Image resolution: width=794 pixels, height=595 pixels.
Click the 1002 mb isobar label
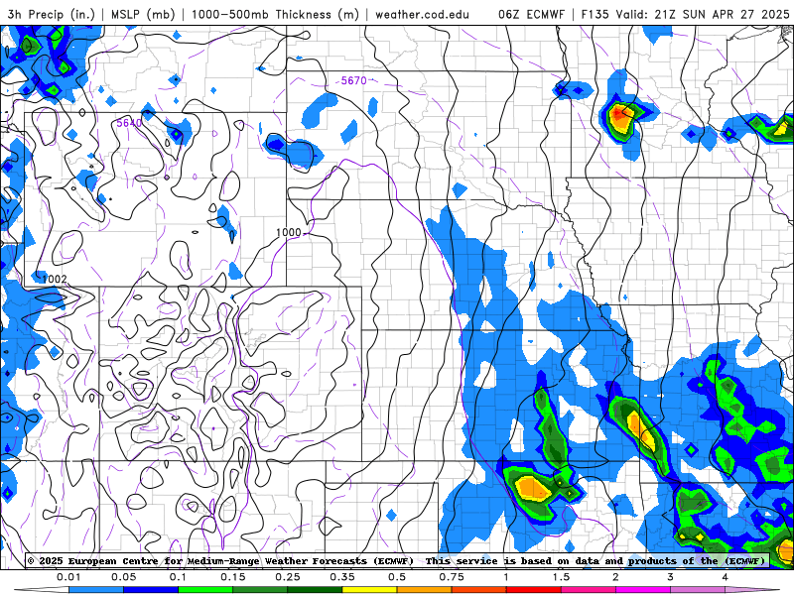coord(55,279)
